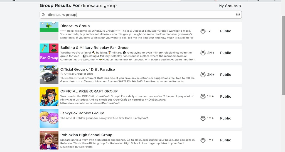The width and height of the screenshot is (285, 152).
Task: Click Public label on Building & Military row
Action: click(225, 53)
